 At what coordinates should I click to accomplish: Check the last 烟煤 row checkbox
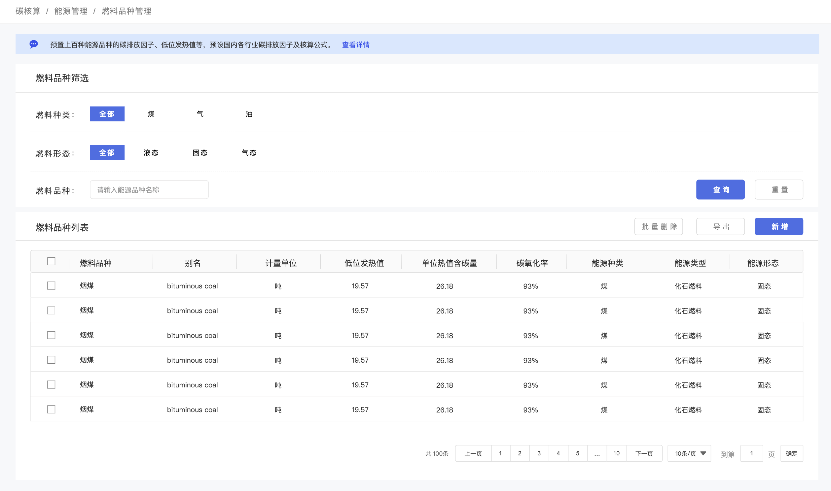pyautogui.click(x=51, y=409)
